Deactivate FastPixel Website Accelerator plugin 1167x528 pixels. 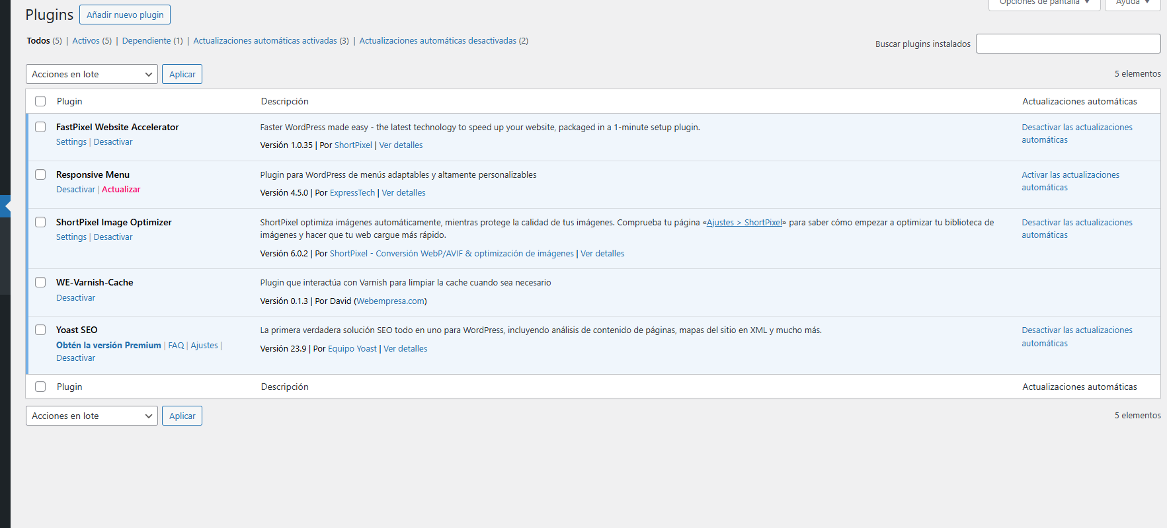point(113,142)
